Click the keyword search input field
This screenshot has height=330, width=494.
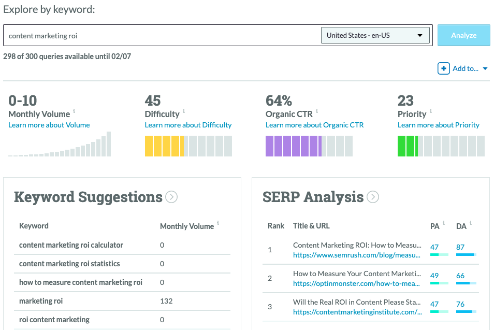161,36
